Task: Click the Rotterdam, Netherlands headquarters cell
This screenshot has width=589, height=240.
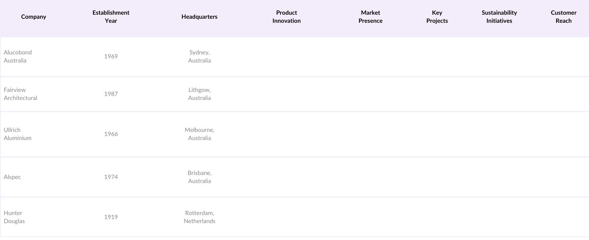Action: pyautogui.click(x=200, y=217)
